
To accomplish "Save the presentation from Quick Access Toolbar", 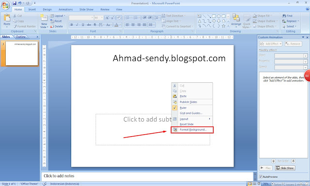I will click(x=15, y=3).
